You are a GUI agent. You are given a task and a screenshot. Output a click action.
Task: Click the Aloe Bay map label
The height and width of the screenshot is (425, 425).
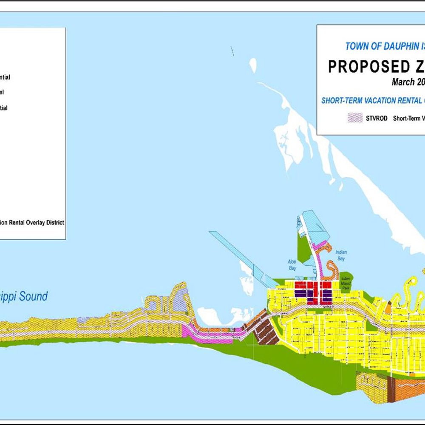coord(292,265)
